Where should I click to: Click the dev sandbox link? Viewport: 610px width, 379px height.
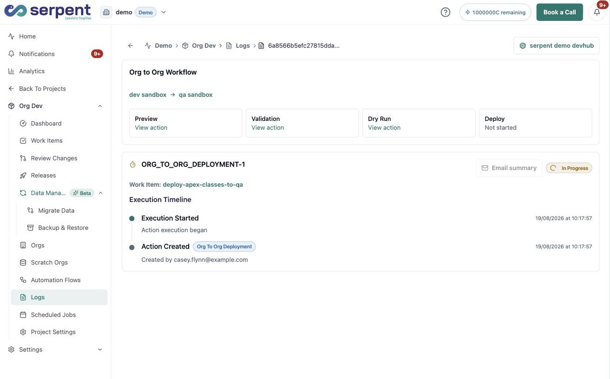point(148,95)
